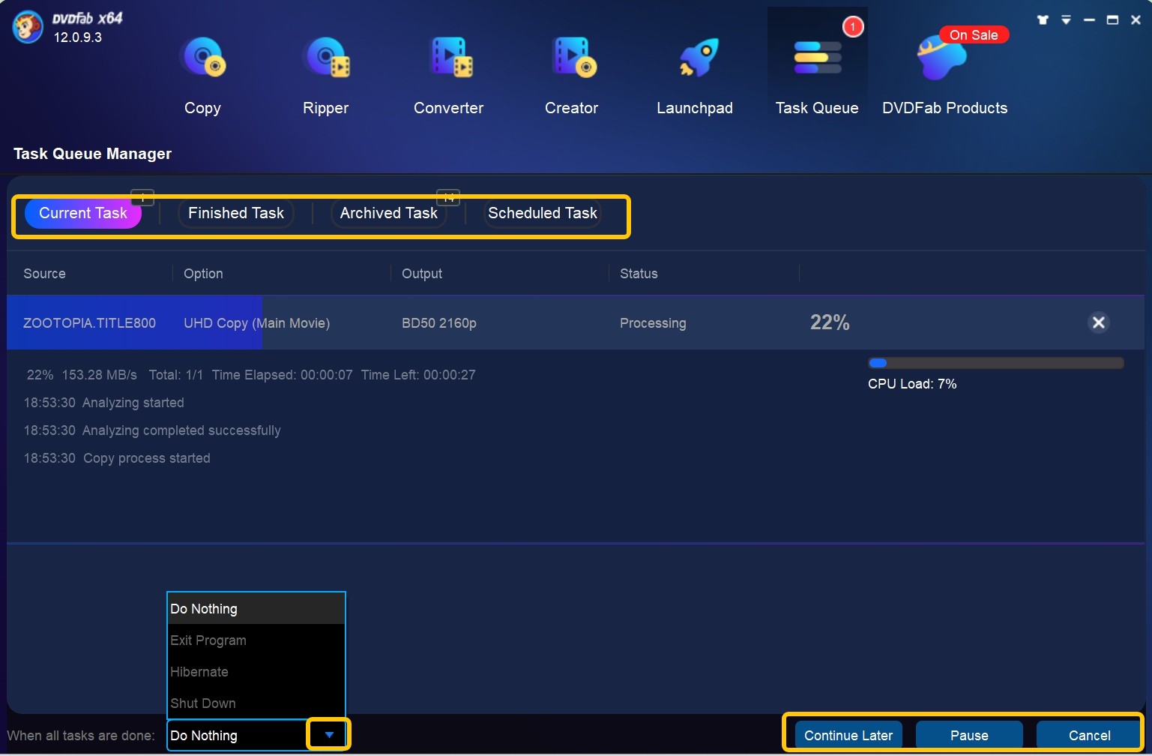Viewport: 1152px width, 756px height.
Task: Click the 22% progress percentage
Action: pos(830,322)
